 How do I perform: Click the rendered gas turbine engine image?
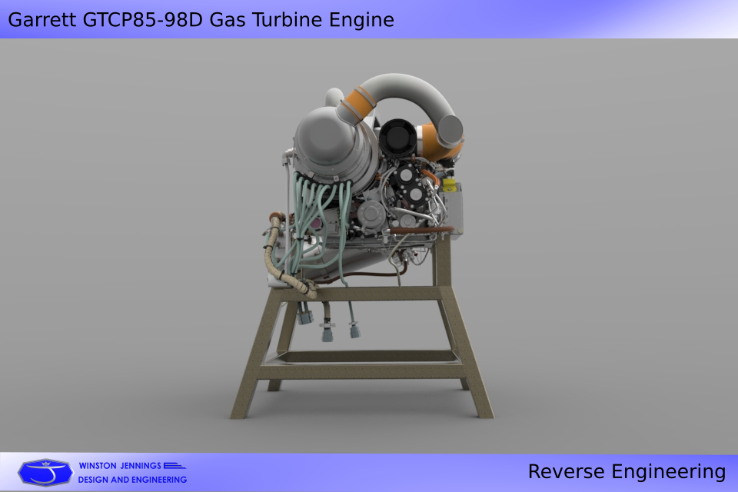click(x=362, y=246)
